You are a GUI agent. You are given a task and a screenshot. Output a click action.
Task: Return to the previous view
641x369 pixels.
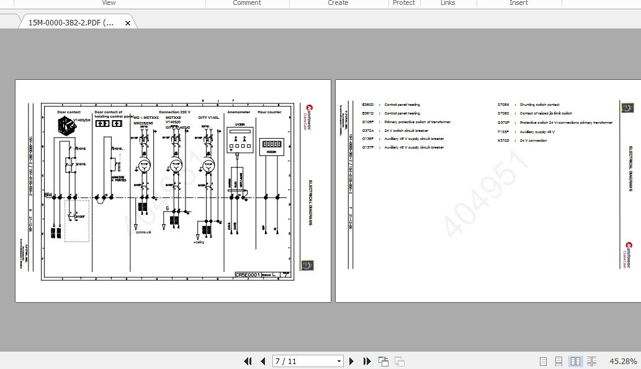tap(383, 361)
